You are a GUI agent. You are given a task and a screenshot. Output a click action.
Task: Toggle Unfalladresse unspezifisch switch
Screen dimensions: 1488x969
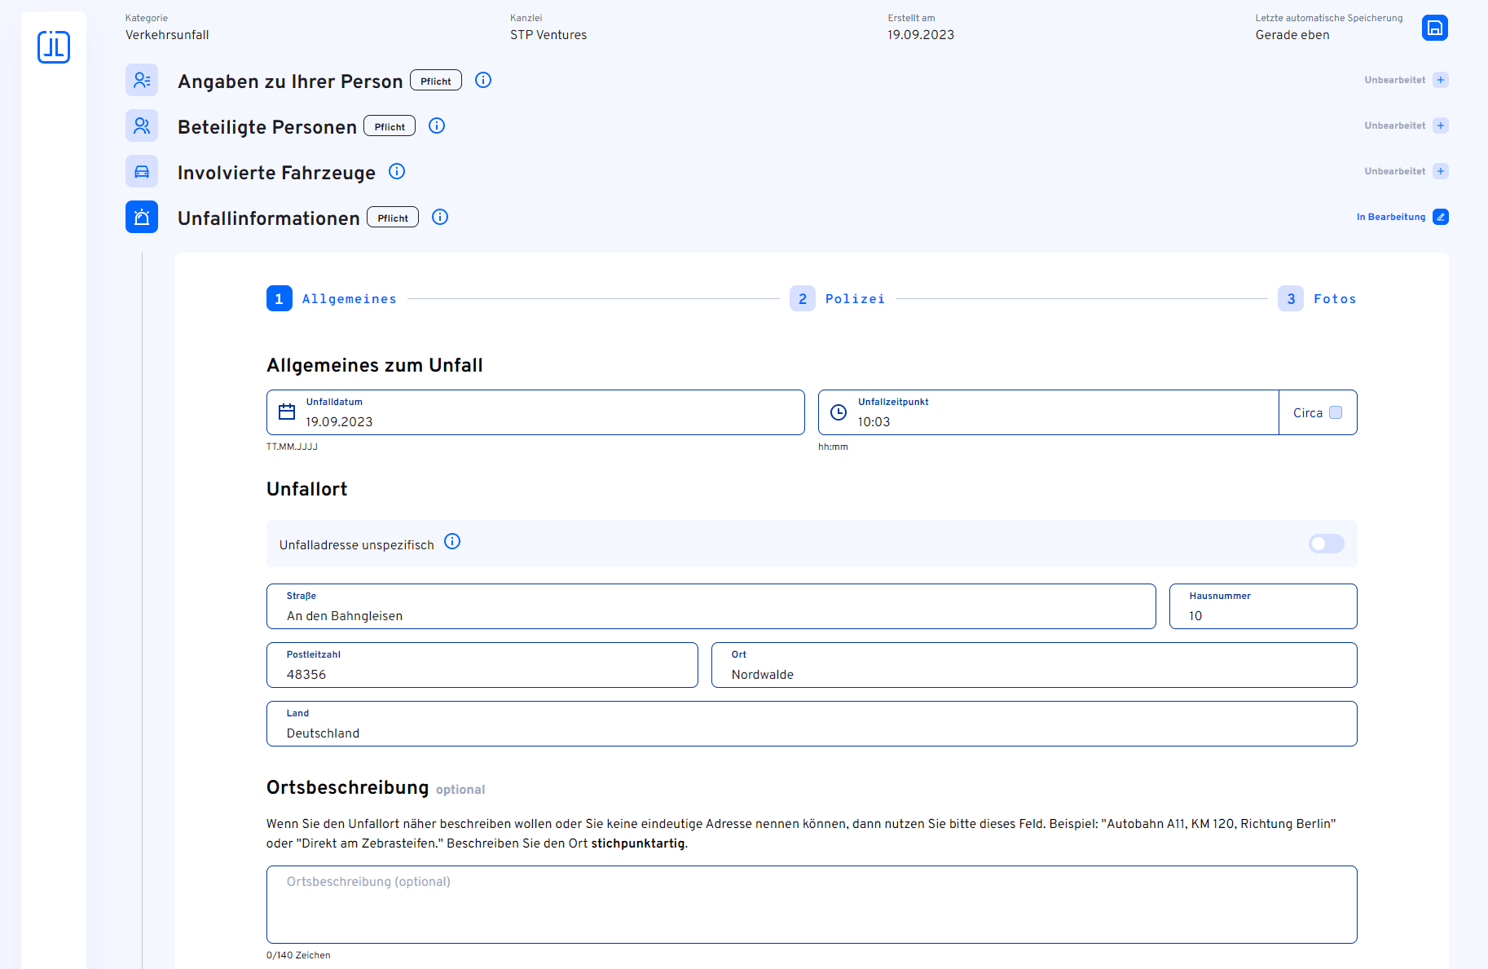click(1326, 544)
